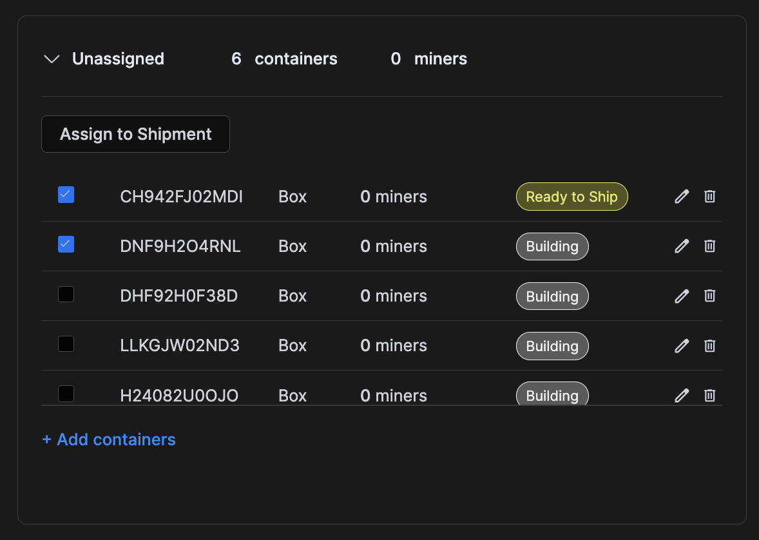Open the Add containers link
Image resolution: width=759 pixels, height=540 pixels.
point(108,439)
